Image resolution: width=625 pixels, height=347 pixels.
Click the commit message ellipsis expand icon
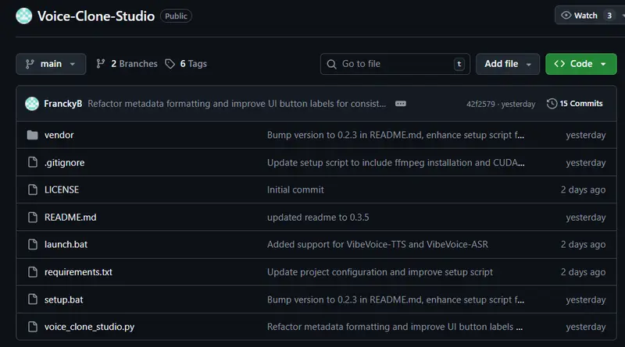point(401,104)
